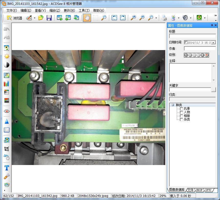This screenshot has height=200, width=220.
Task: Pin the 属性 panel
Action: tap(212, 25)
